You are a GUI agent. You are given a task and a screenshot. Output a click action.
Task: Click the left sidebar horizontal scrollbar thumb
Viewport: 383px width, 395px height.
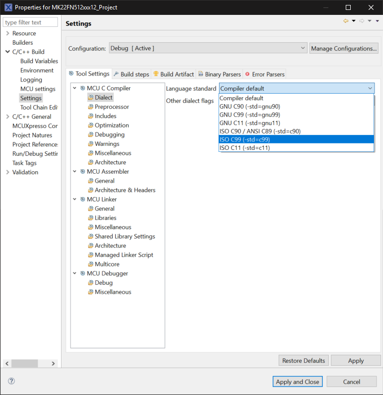click(x=25, y=363)
